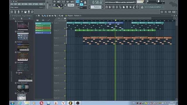187x105 pixels.
Task: Click the cut shortcut icon
Action: point(15,12)
